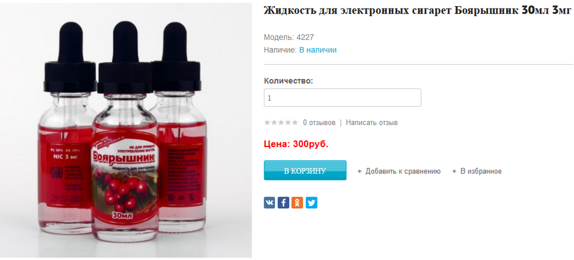574x260 pixels.
Task: Open the В наличии availability link
Action: pyautogui.click(x=318, y=50)
